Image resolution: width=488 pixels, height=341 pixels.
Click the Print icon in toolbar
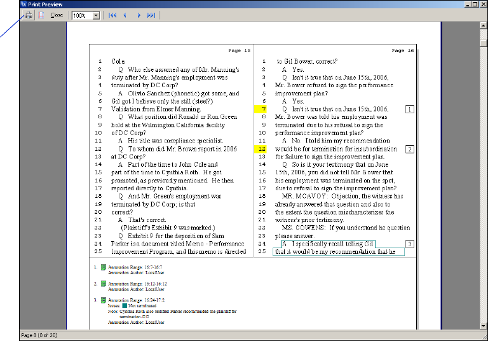point(29,15)
